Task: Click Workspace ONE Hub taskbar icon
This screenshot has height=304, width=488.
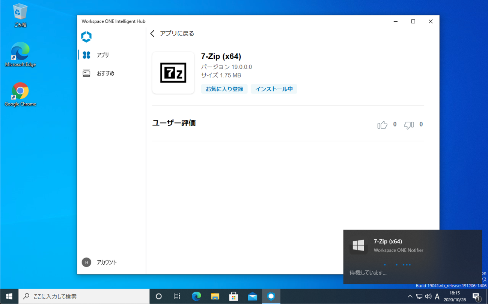Action: point(271,296)
